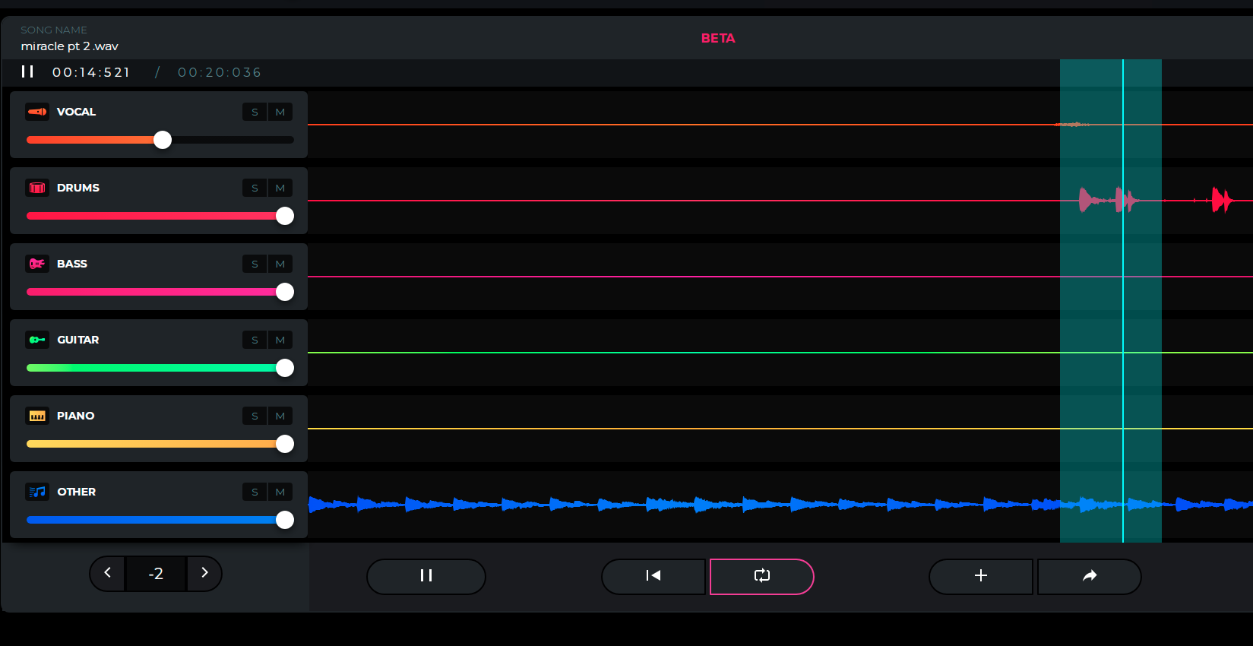Click the OTHER track label

click(x=77, y=492)
